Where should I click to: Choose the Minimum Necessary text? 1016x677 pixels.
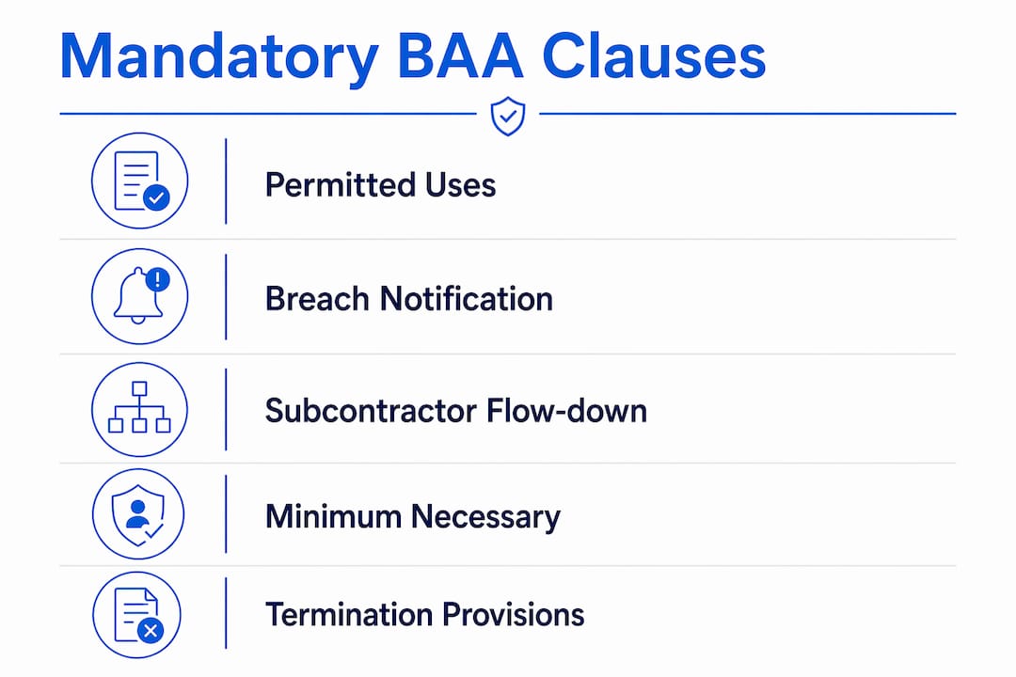click(x=413, y=518)
